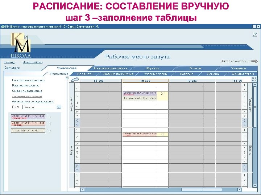Click the Загрузить расписание link
The height and width of the screenshot is (196, 261).
tap(27, 96)
